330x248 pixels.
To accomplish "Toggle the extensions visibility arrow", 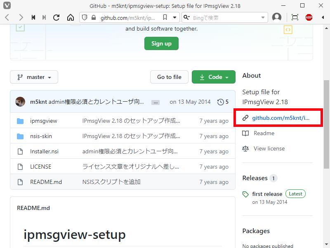I will pyautogui.click(x=323, y=17).
